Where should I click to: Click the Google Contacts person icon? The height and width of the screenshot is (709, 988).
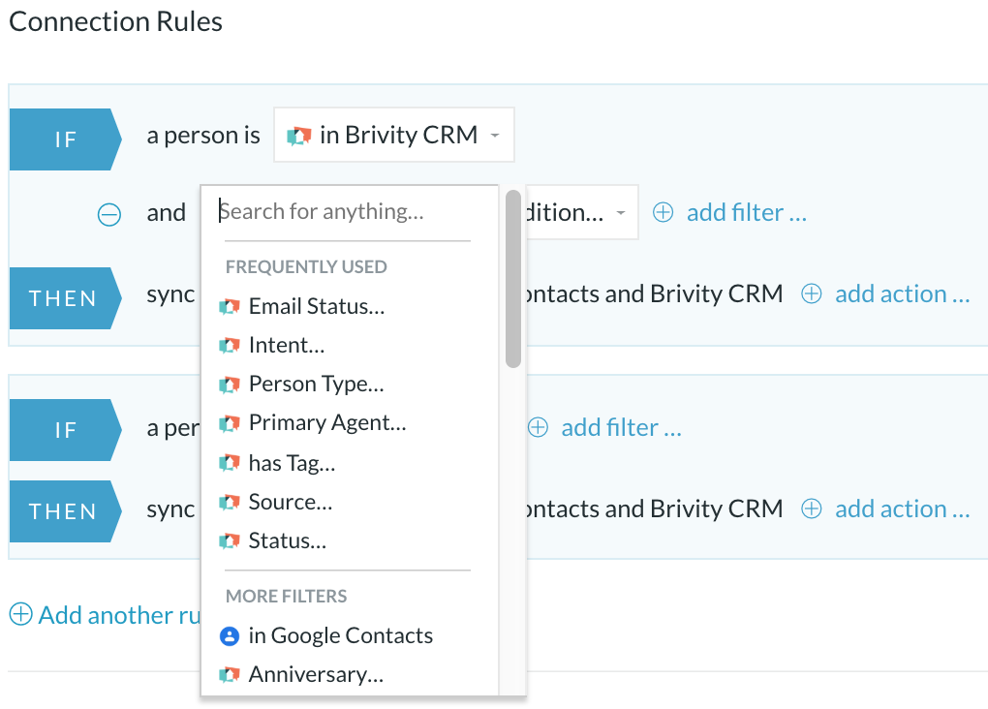(230, 636)
